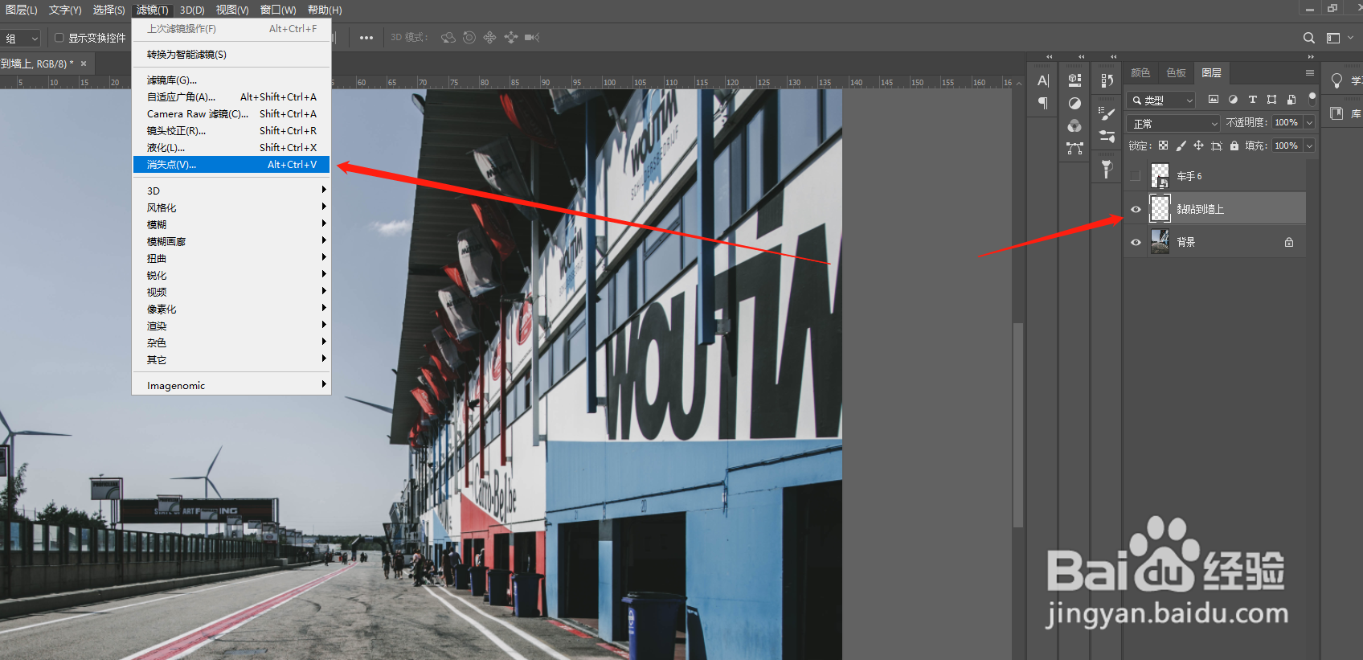Open the 组 auto-select dropdown
The width and height of the screenshot is (1363, 660).
point(20,38)
